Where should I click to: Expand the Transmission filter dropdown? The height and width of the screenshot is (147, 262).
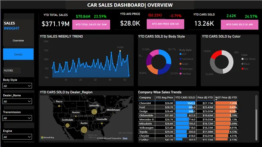click(17, 118)
